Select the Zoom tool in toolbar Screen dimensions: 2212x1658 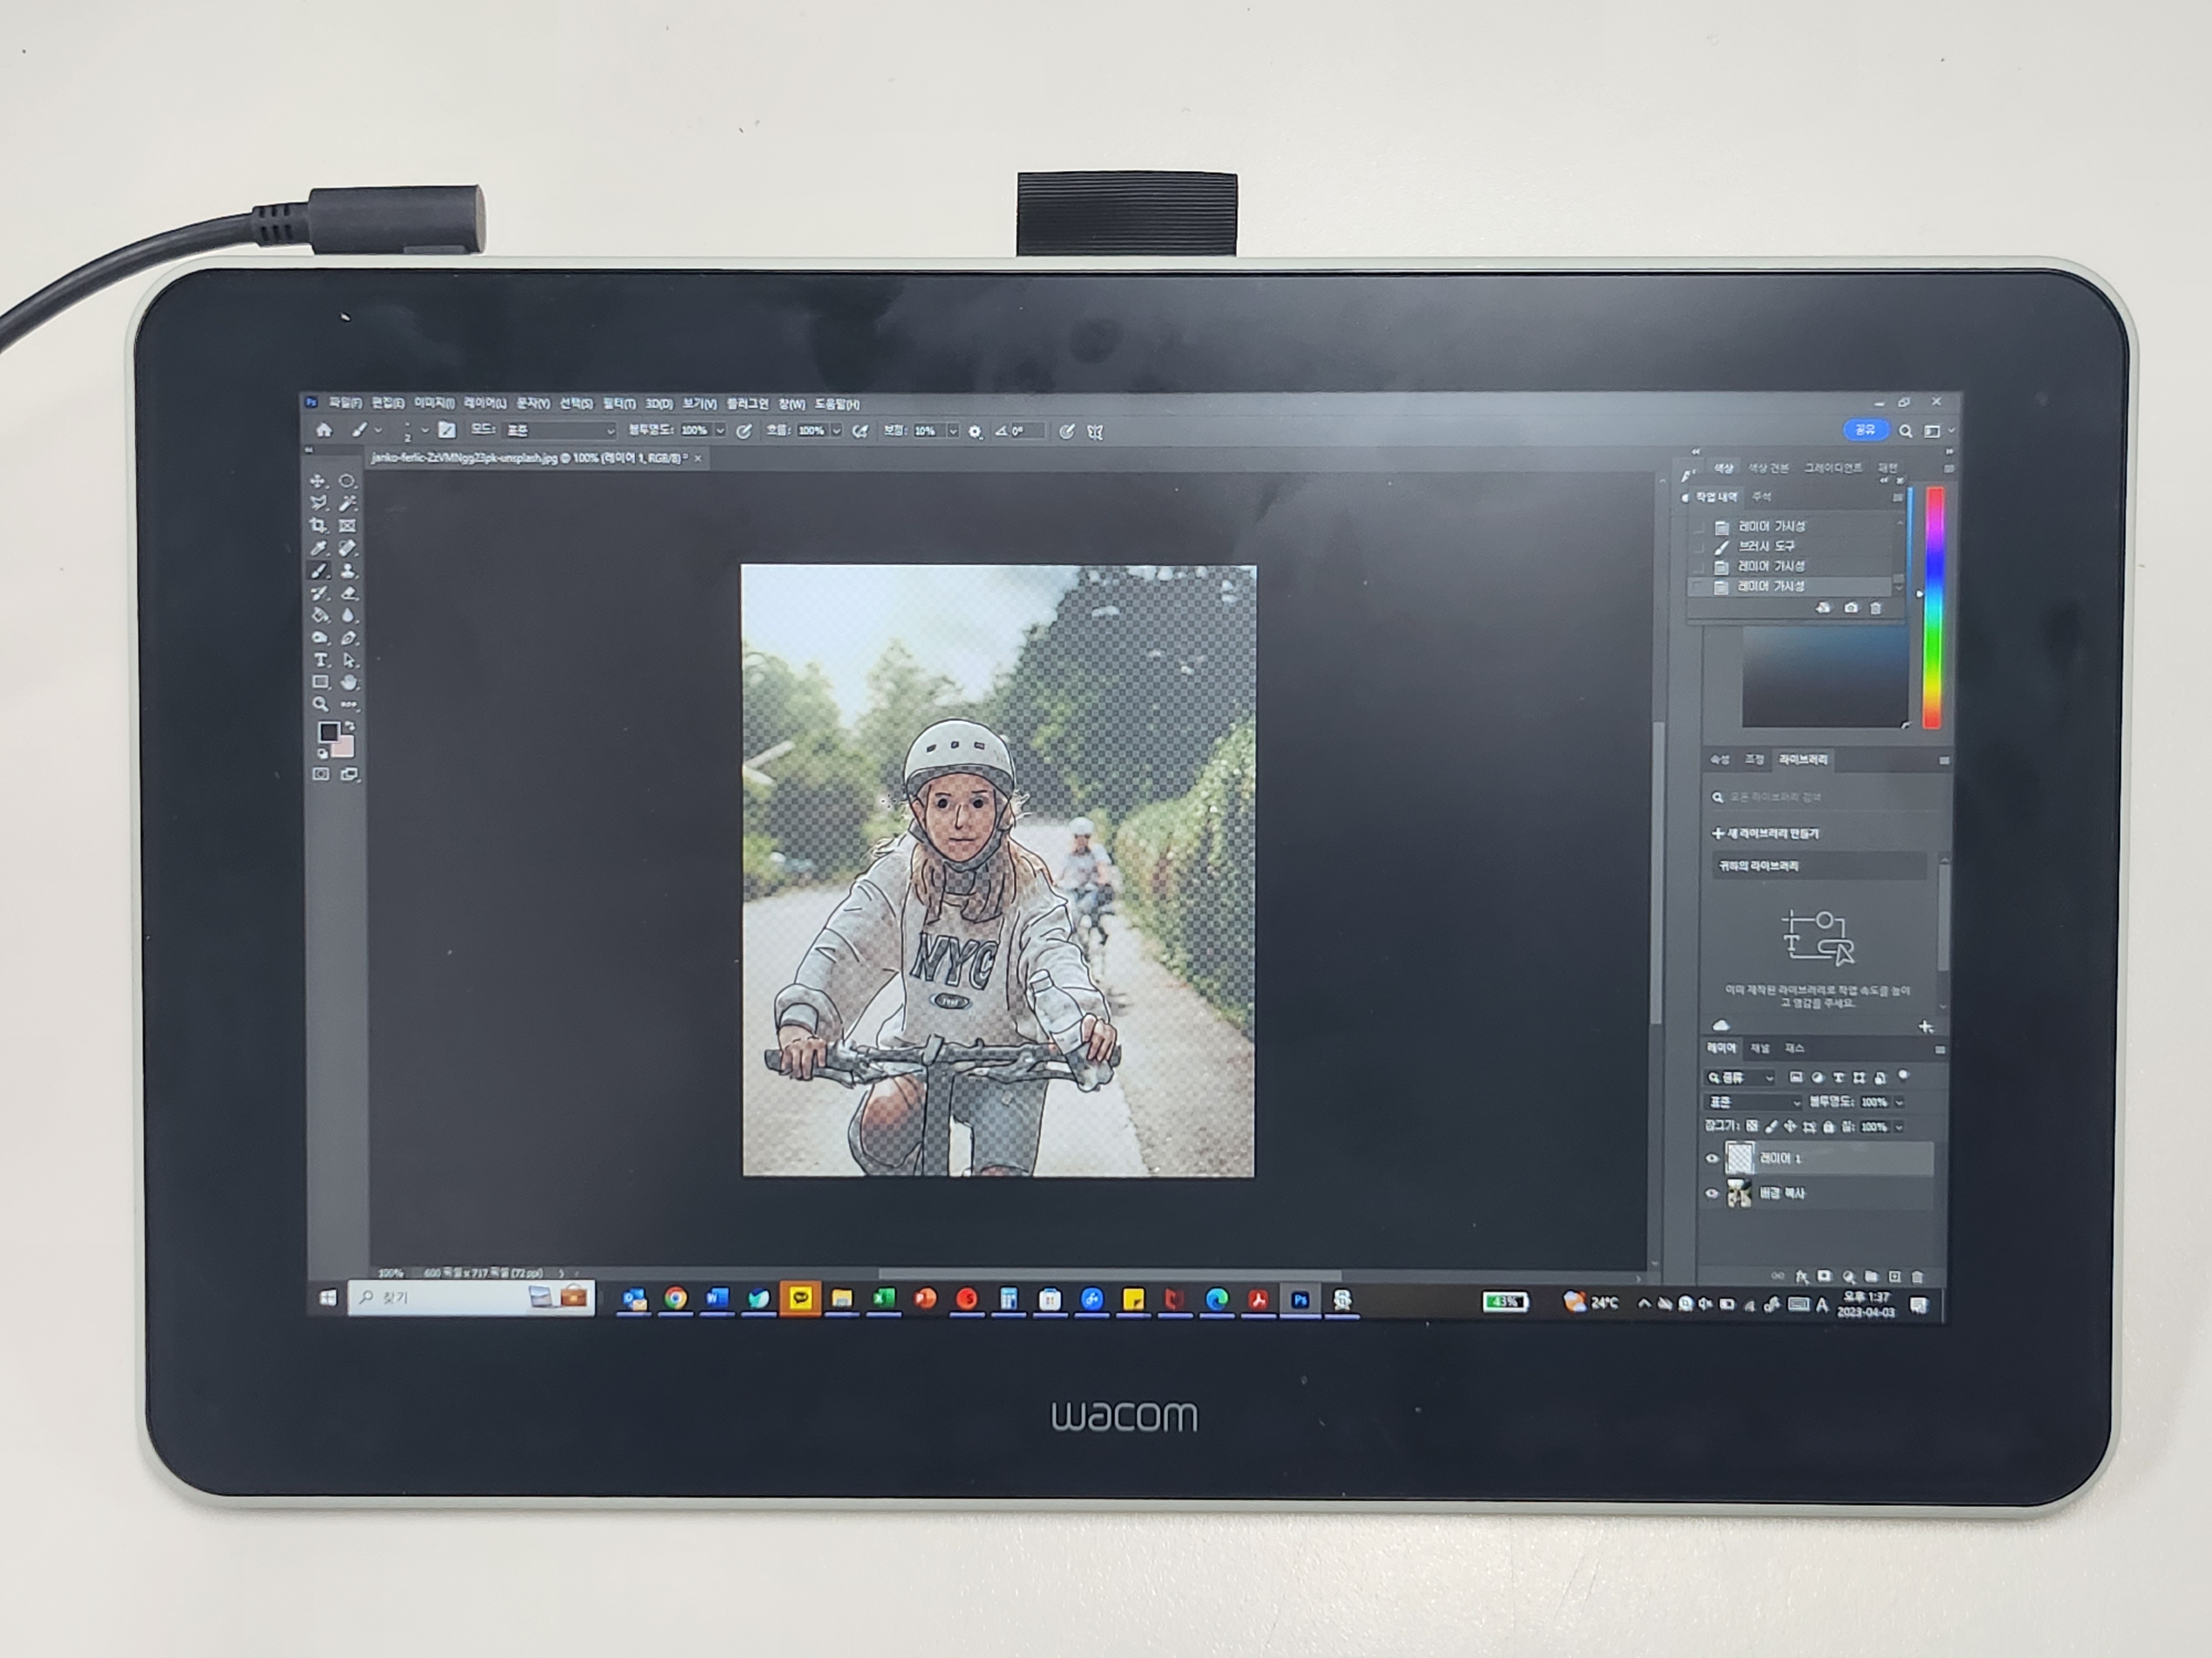320,705
